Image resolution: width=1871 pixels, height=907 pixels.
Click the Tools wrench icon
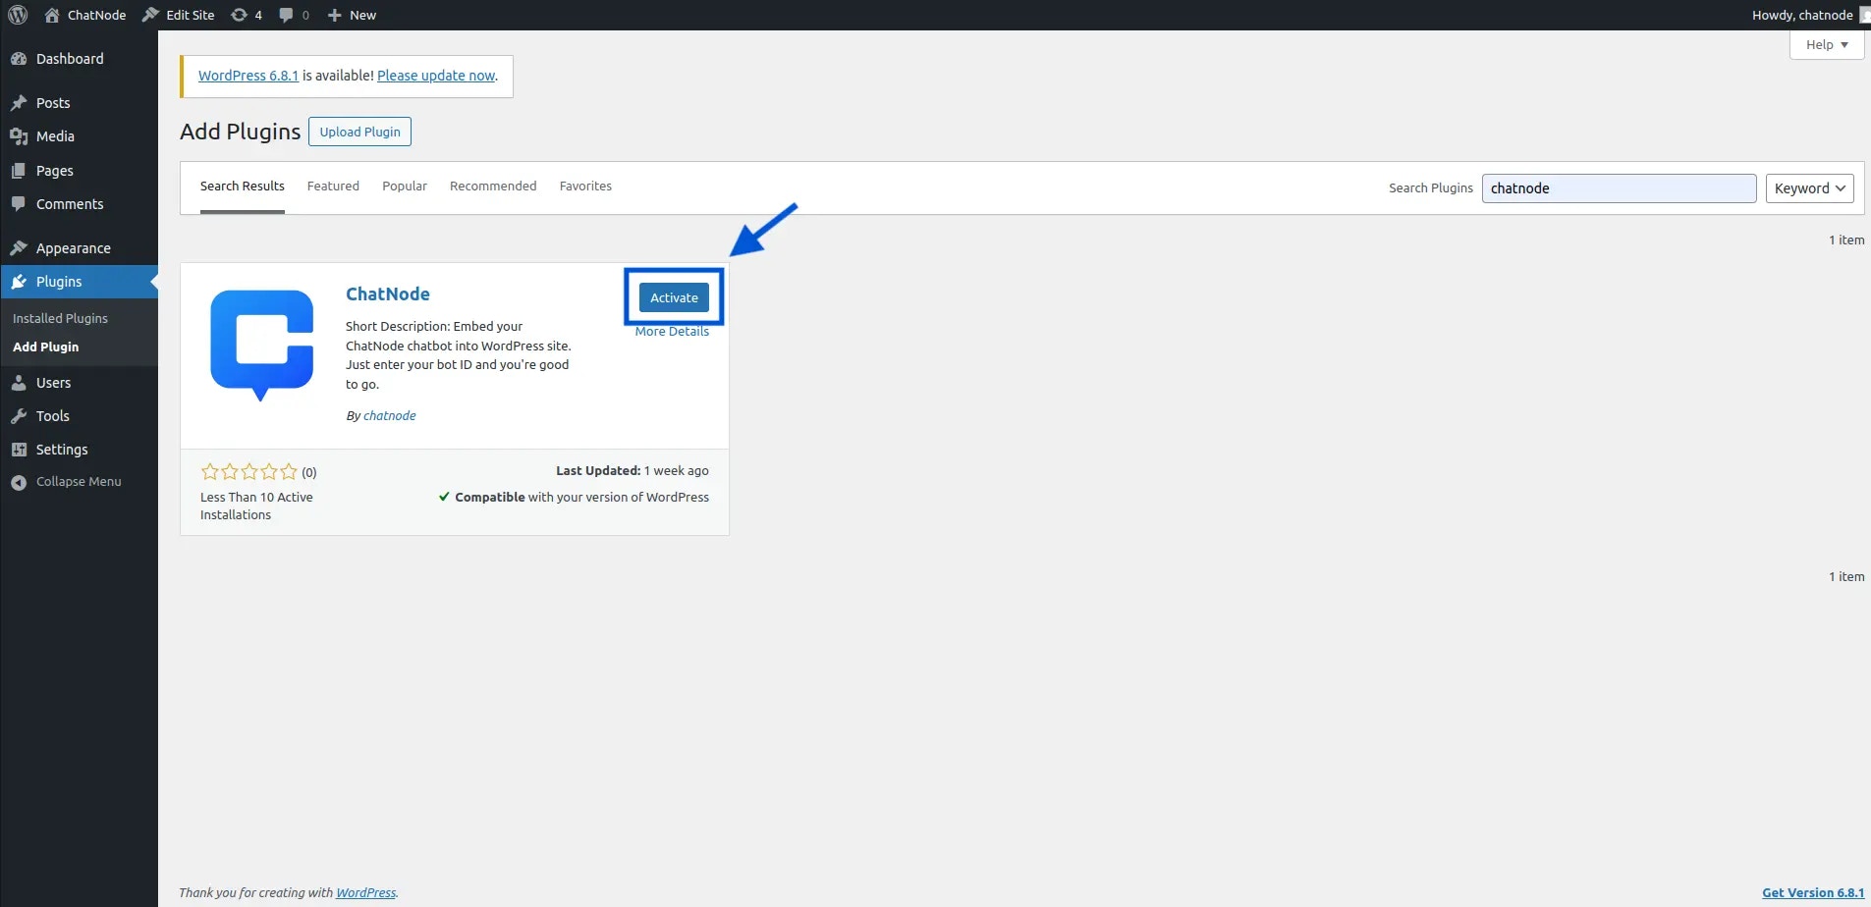pyautogui.click(x=19, y=416)
